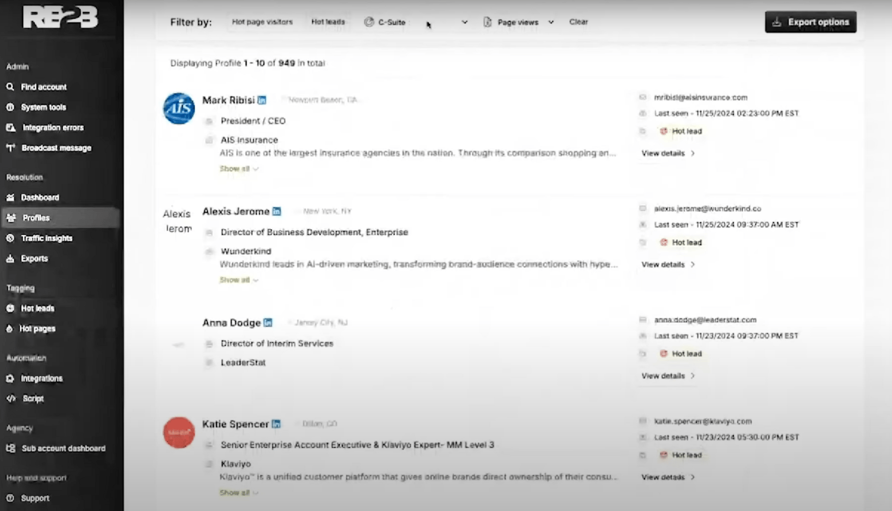Screen dimensions: 892x511
Task: Open the Traffic insights section
Action: [x=46, y=238]
